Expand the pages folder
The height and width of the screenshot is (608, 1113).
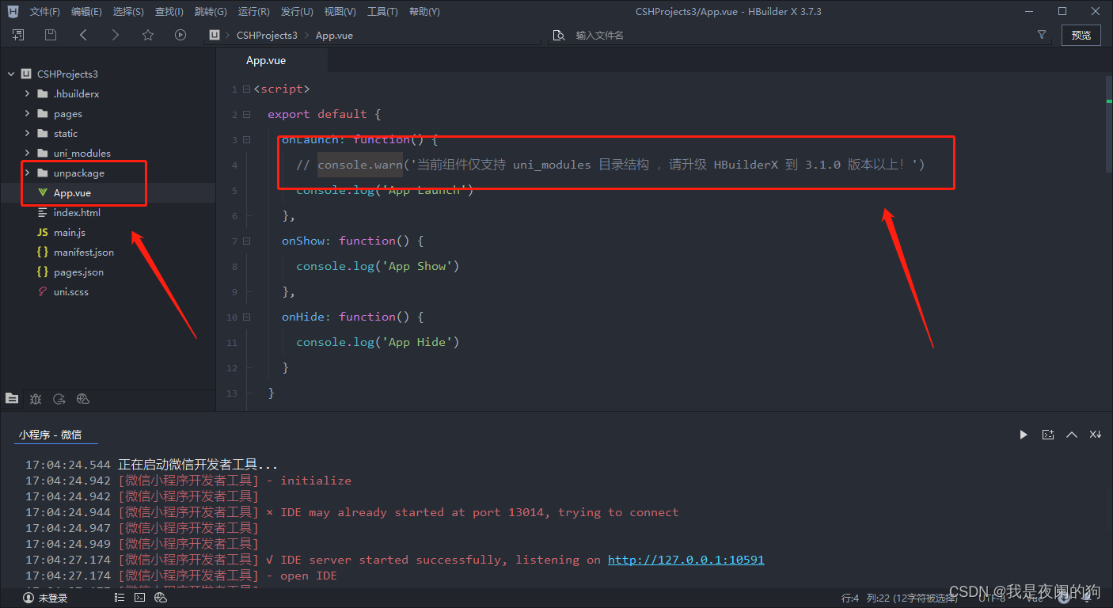[28, 113]
